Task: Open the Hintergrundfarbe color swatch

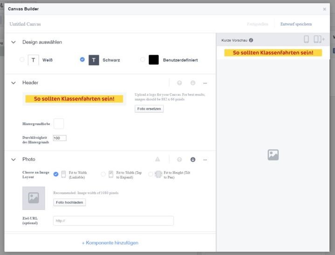Action: pyautogui.click(x=59, y=124)
